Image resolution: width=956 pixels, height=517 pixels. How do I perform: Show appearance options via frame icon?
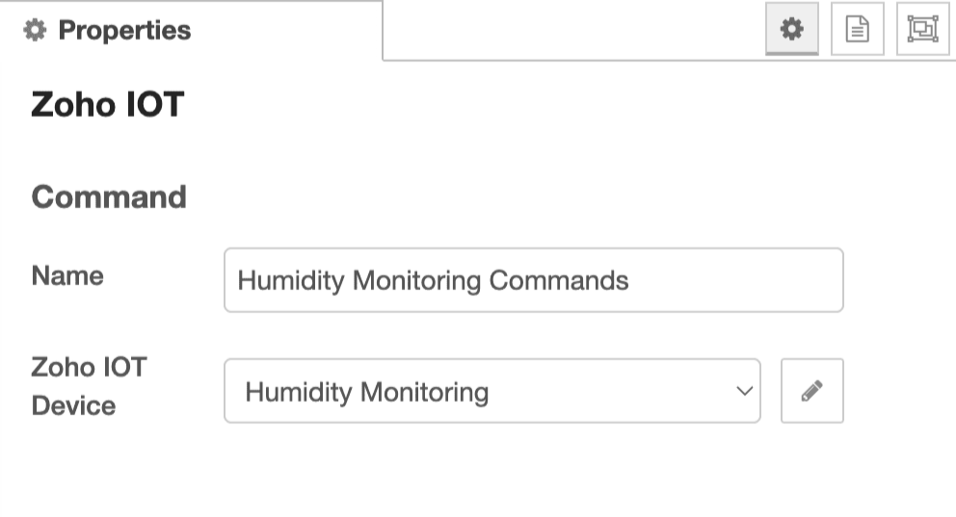[x=922, y=30]
